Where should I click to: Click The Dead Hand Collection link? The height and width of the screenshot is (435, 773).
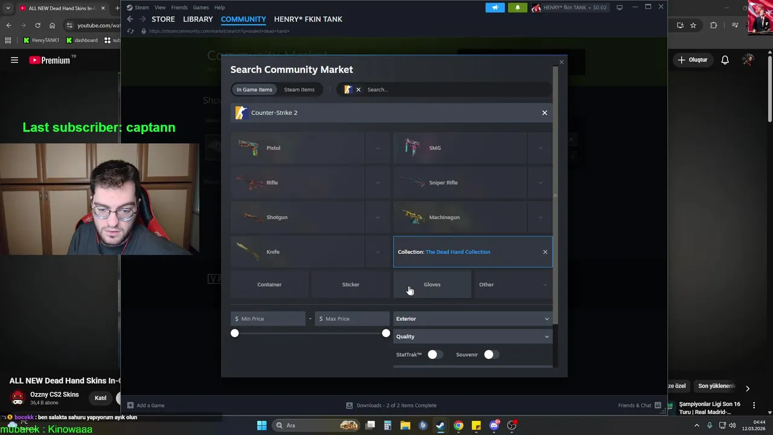coord(458,252)
